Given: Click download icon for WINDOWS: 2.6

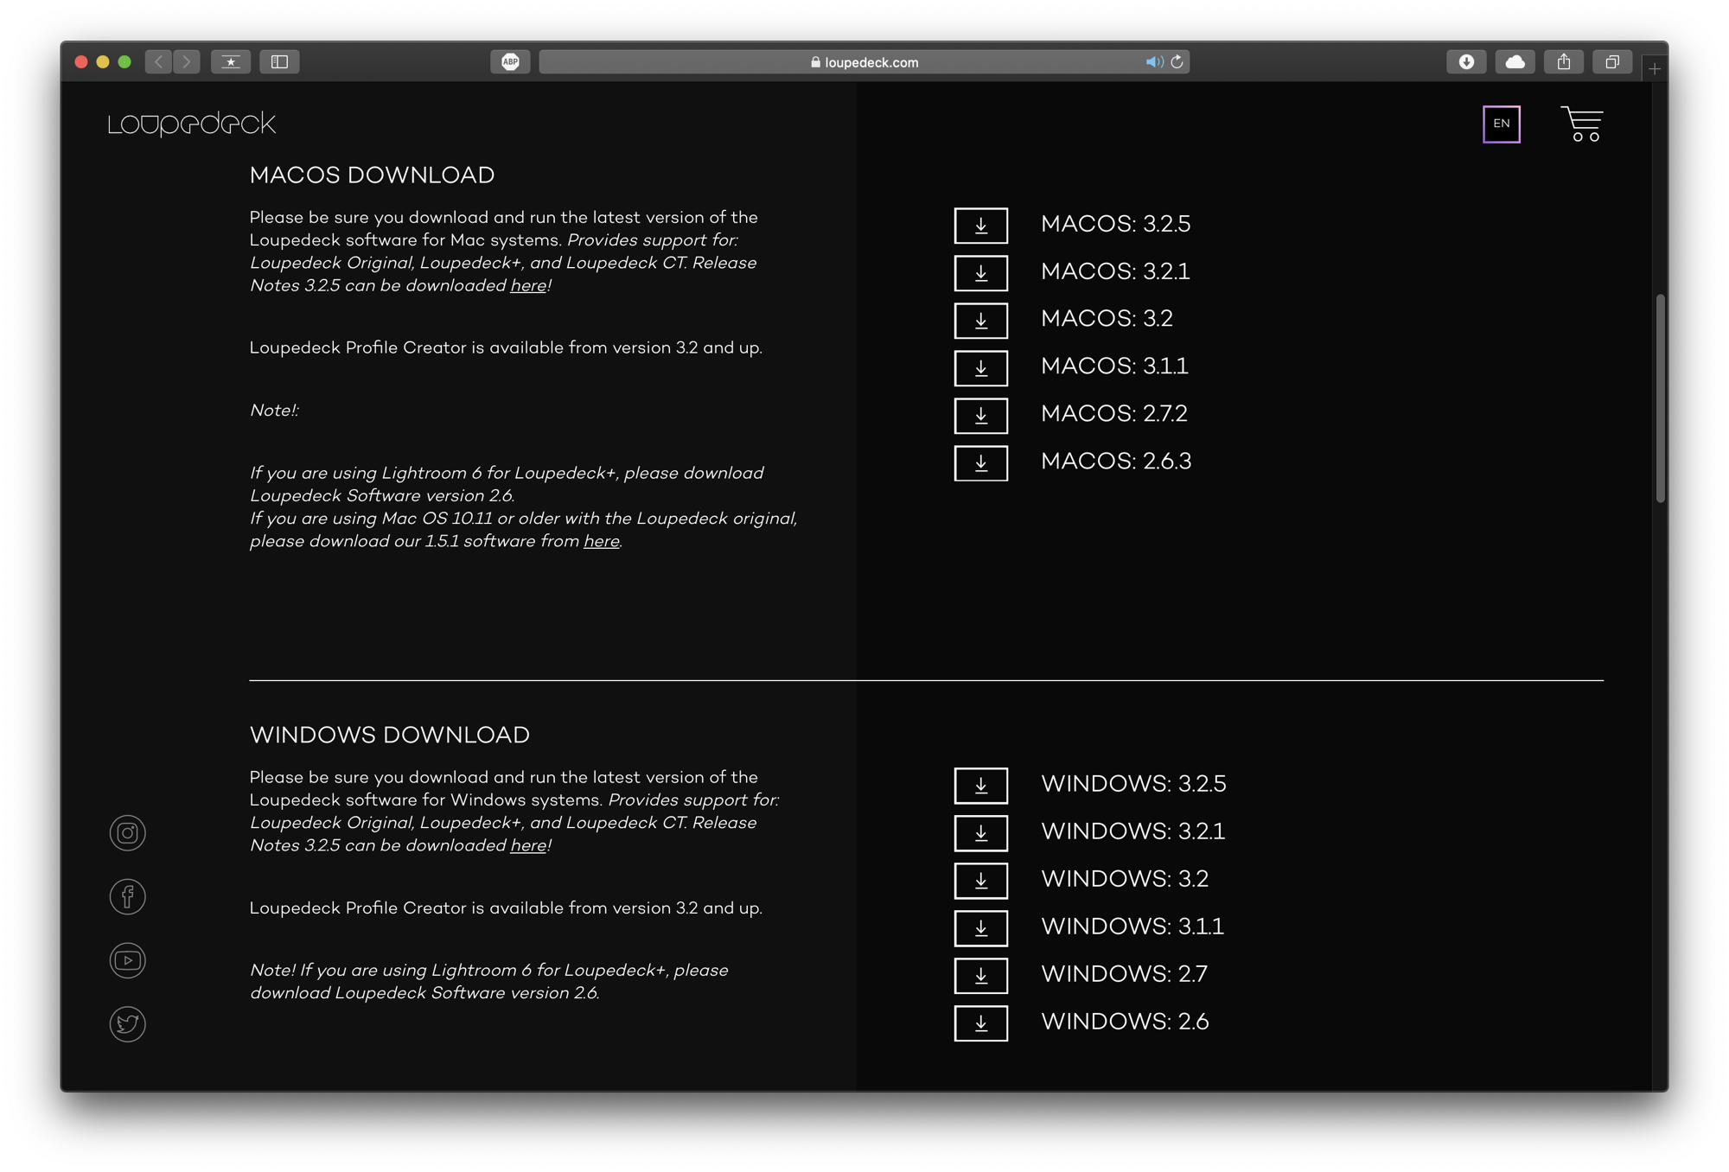Looking at the screenshot, I should click(x=980, y=1023).
